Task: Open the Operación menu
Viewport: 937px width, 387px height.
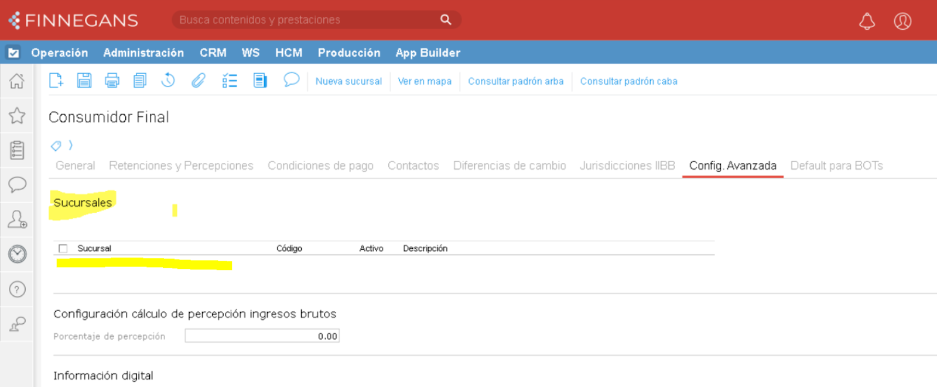Action: tap(59, 53)
